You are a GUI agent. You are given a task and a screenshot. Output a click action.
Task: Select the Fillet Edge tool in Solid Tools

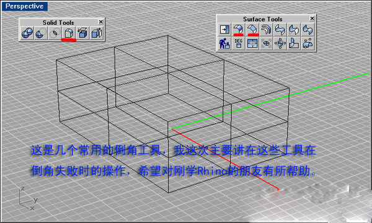pos(69,33)
